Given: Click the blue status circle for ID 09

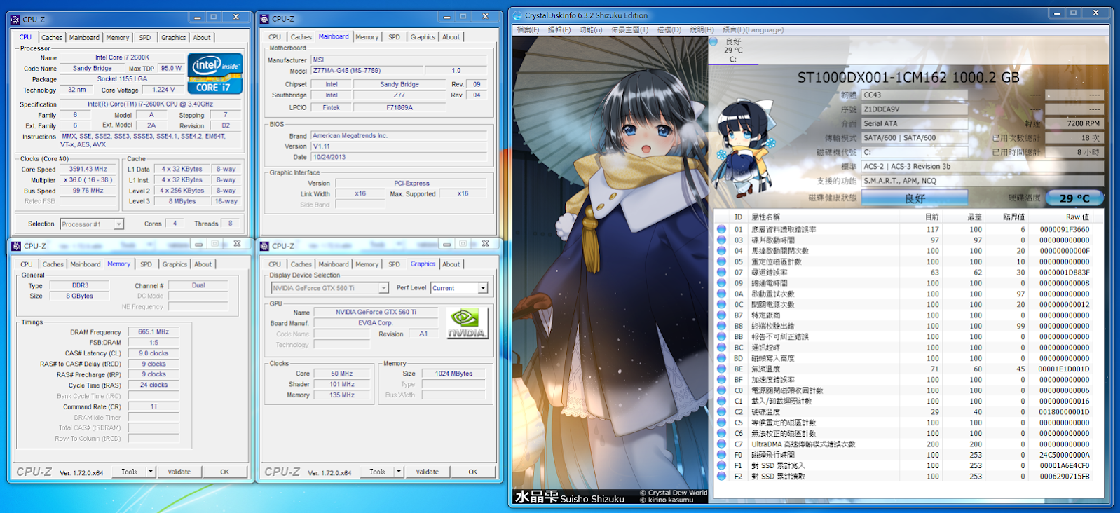Looking at the screenshot, I should pyautogui.click(x=721, y=283).
